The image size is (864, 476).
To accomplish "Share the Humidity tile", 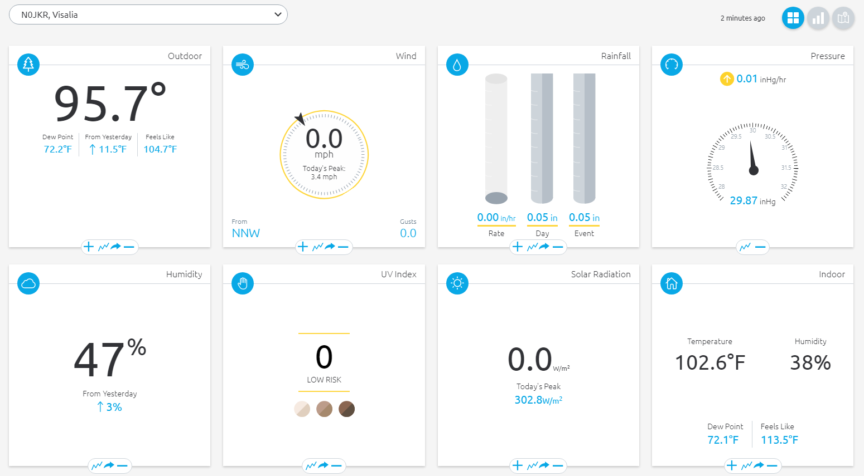I will [x=109, y=465].
